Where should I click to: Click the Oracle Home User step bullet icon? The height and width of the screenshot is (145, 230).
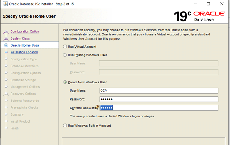[6, 45]
